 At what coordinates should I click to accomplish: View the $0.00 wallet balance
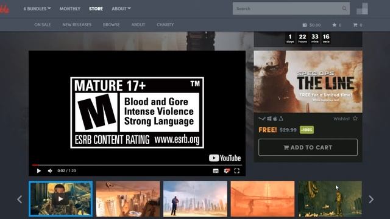311,25
